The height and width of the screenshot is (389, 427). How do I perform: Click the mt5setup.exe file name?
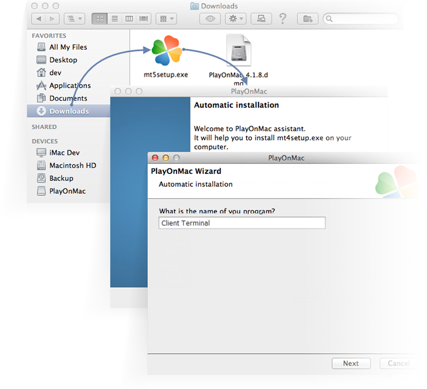tap(165, 74)
